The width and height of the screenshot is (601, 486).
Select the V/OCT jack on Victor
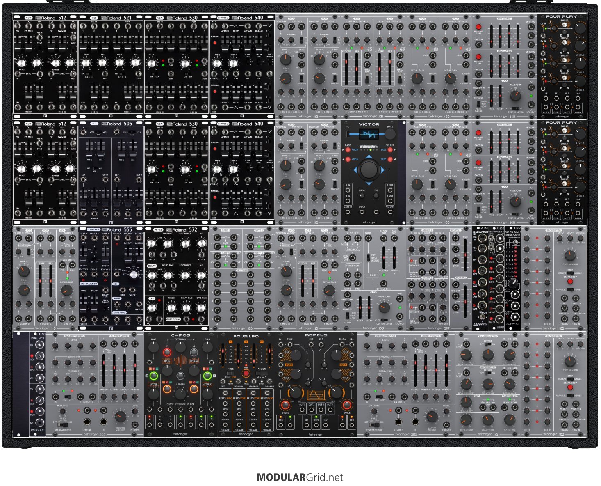(362, 212)
